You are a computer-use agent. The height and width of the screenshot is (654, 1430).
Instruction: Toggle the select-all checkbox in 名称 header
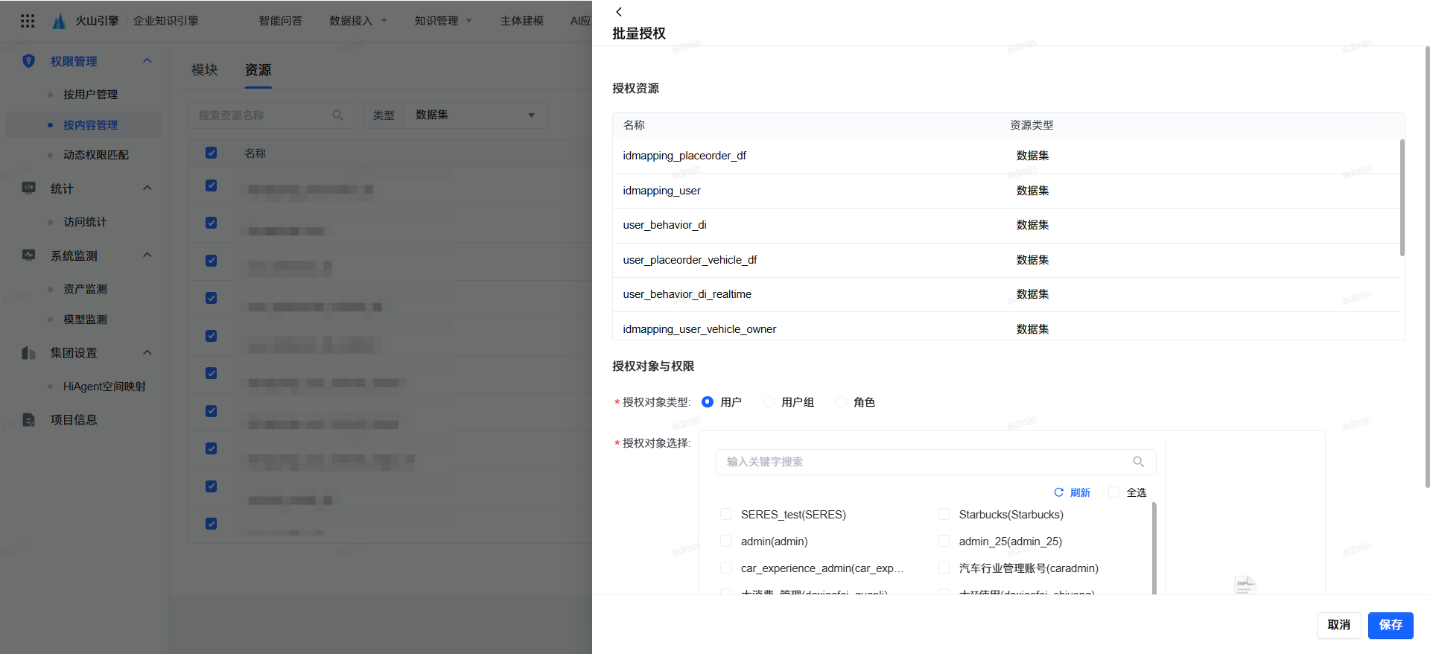[212, 153]
